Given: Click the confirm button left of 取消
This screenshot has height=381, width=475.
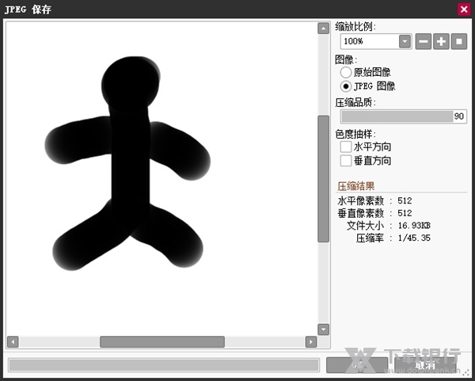Looking at the screenshot, I should [356, 364].
